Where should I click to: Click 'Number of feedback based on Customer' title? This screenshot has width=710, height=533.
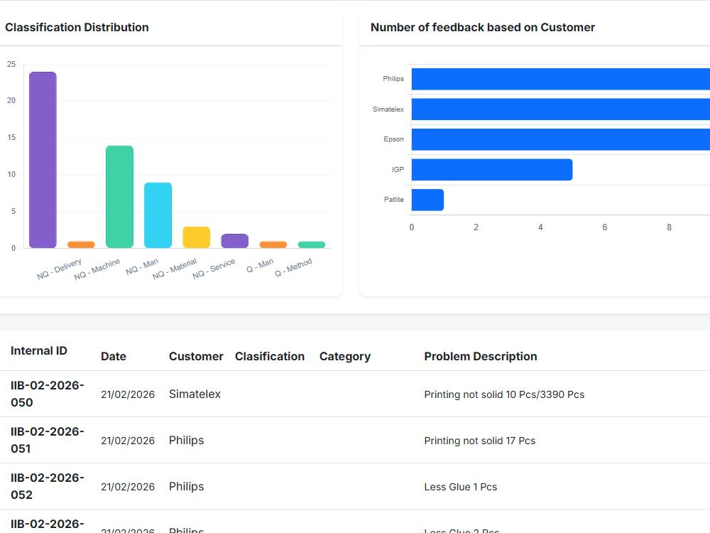(483, 27)
